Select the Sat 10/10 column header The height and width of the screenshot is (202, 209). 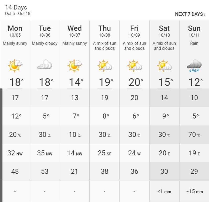click(164, 31)
